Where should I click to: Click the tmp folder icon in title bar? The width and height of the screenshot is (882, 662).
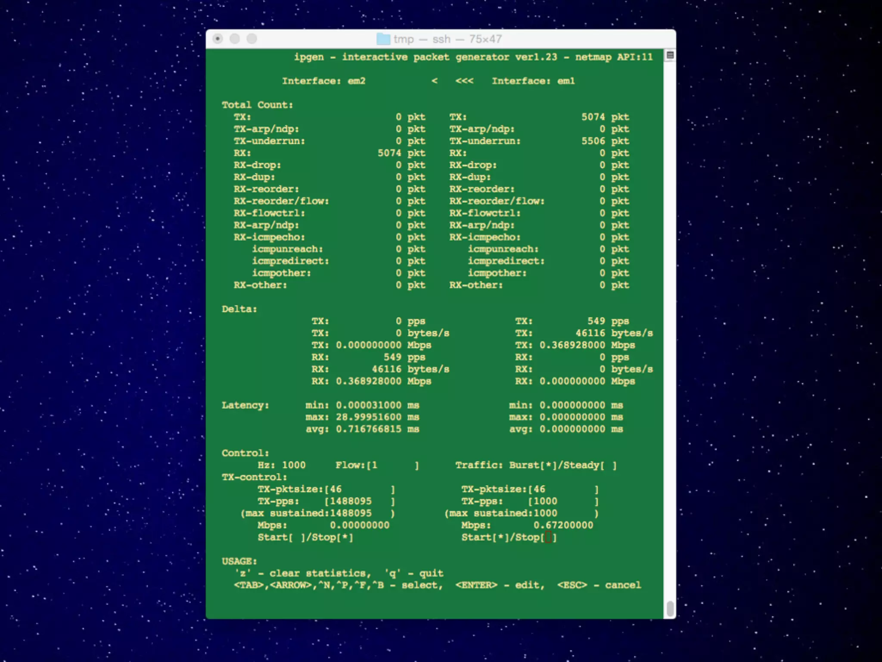tap(383, 39)
